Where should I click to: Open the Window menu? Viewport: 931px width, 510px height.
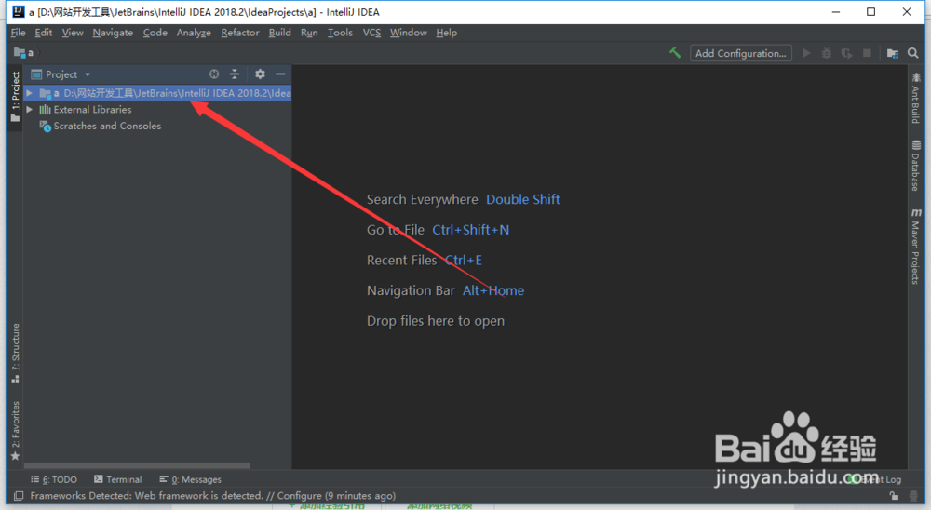[x=408, y=33]
